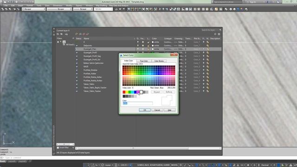The width and height of the screenshot is (297, 167).
Task: Click New VP Freeze icon for Defpoints
Action: 207,45
